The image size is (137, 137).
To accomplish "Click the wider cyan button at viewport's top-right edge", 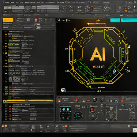I will 129,20.
